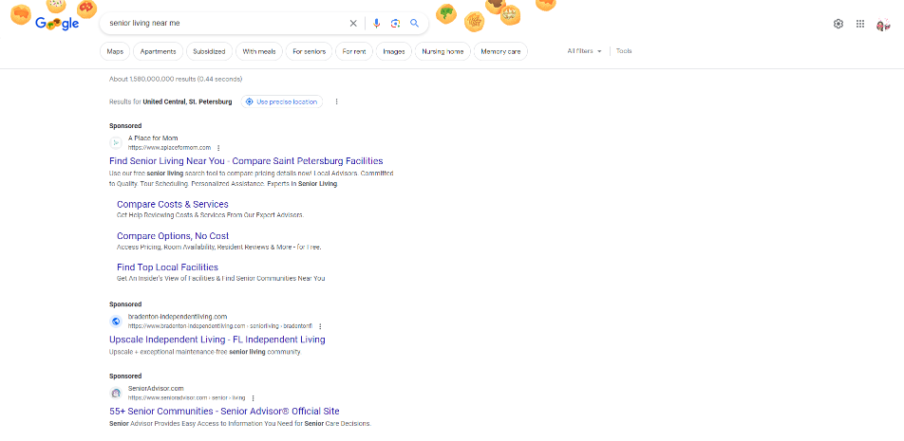Open Compare Options, No Cost sitelink

click(173, 236)
